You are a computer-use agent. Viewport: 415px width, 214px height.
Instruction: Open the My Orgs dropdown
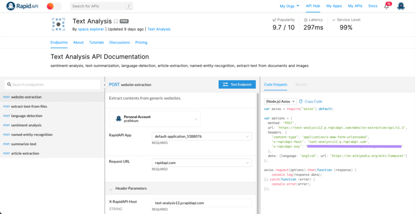pos(289,6)
